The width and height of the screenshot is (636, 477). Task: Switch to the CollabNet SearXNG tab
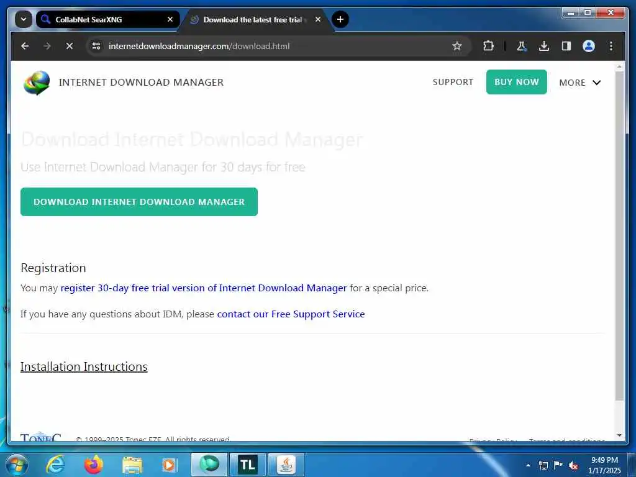tap(107, 19)
